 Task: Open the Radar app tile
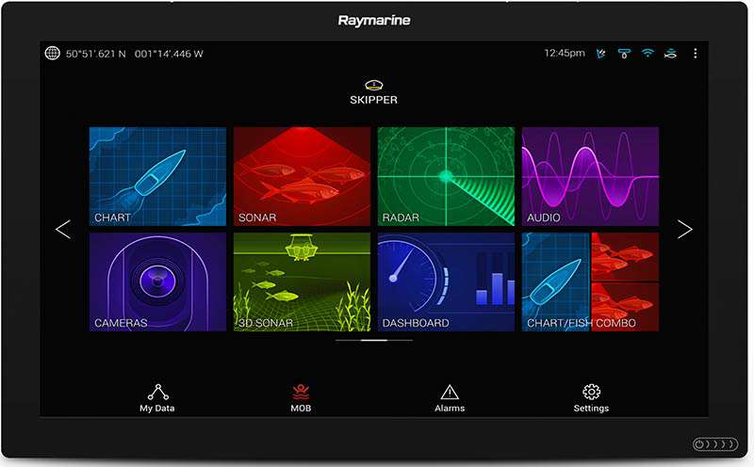pos(446,177)
